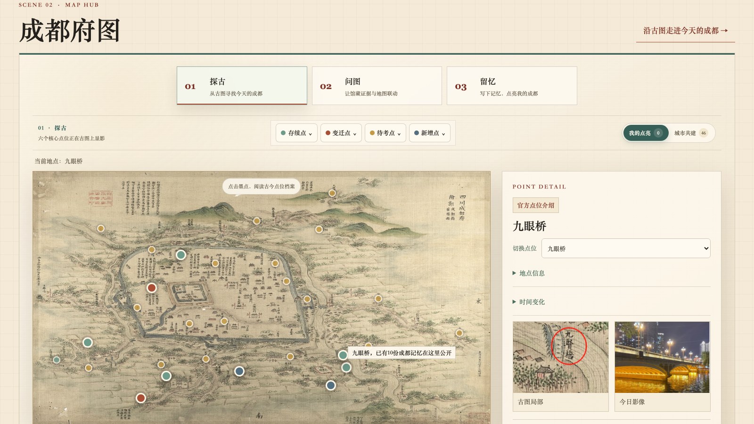Select the large green marker outside the southwest city corner
The width and height of the screenshot is (754, 424).
coord(88,342)
